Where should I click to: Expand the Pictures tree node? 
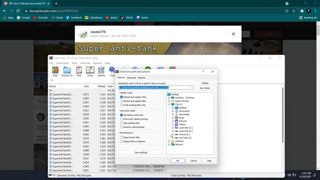tap(172, 121)
